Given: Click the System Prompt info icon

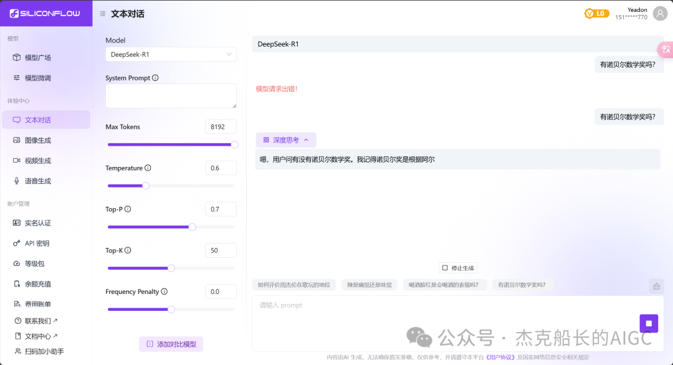Looking at the screenshot, I should click(155, 78).
